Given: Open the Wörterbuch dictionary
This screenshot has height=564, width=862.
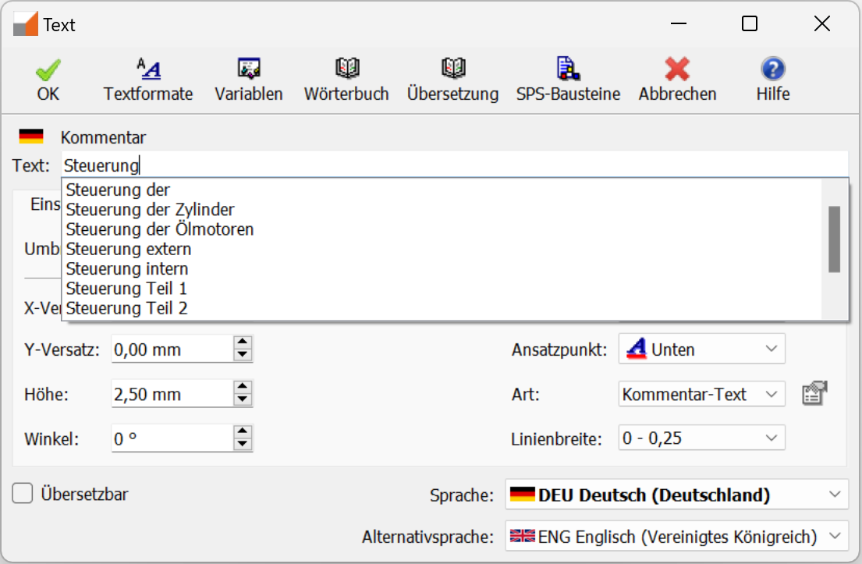Looking at the screenshot, I should [346, 70].
